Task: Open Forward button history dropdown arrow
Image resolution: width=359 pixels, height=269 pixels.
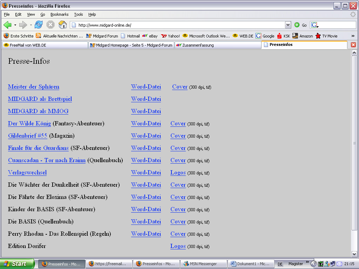Action: 31,25
